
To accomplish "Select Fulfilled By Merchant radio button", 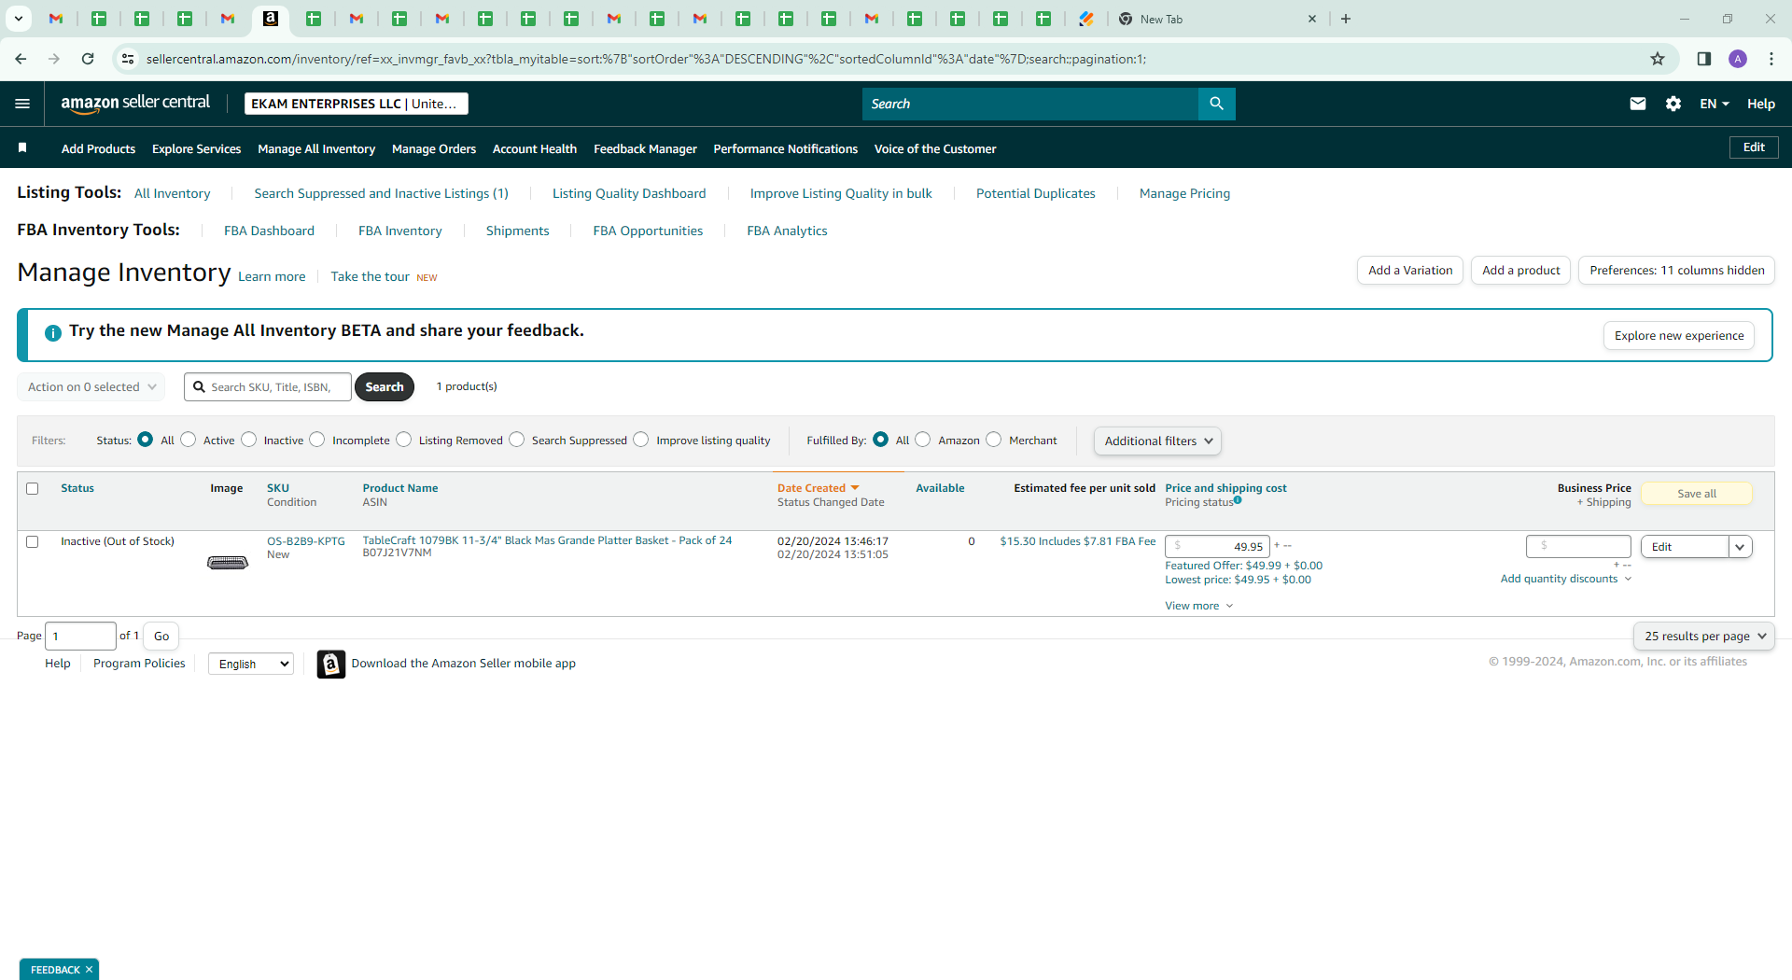I will pyautogui.click(x=994, y=440).
